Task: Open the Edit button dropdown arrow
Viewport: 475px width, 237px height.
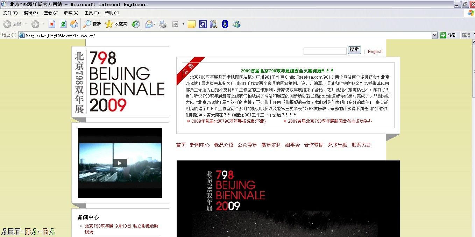Action: coord(183,24)
